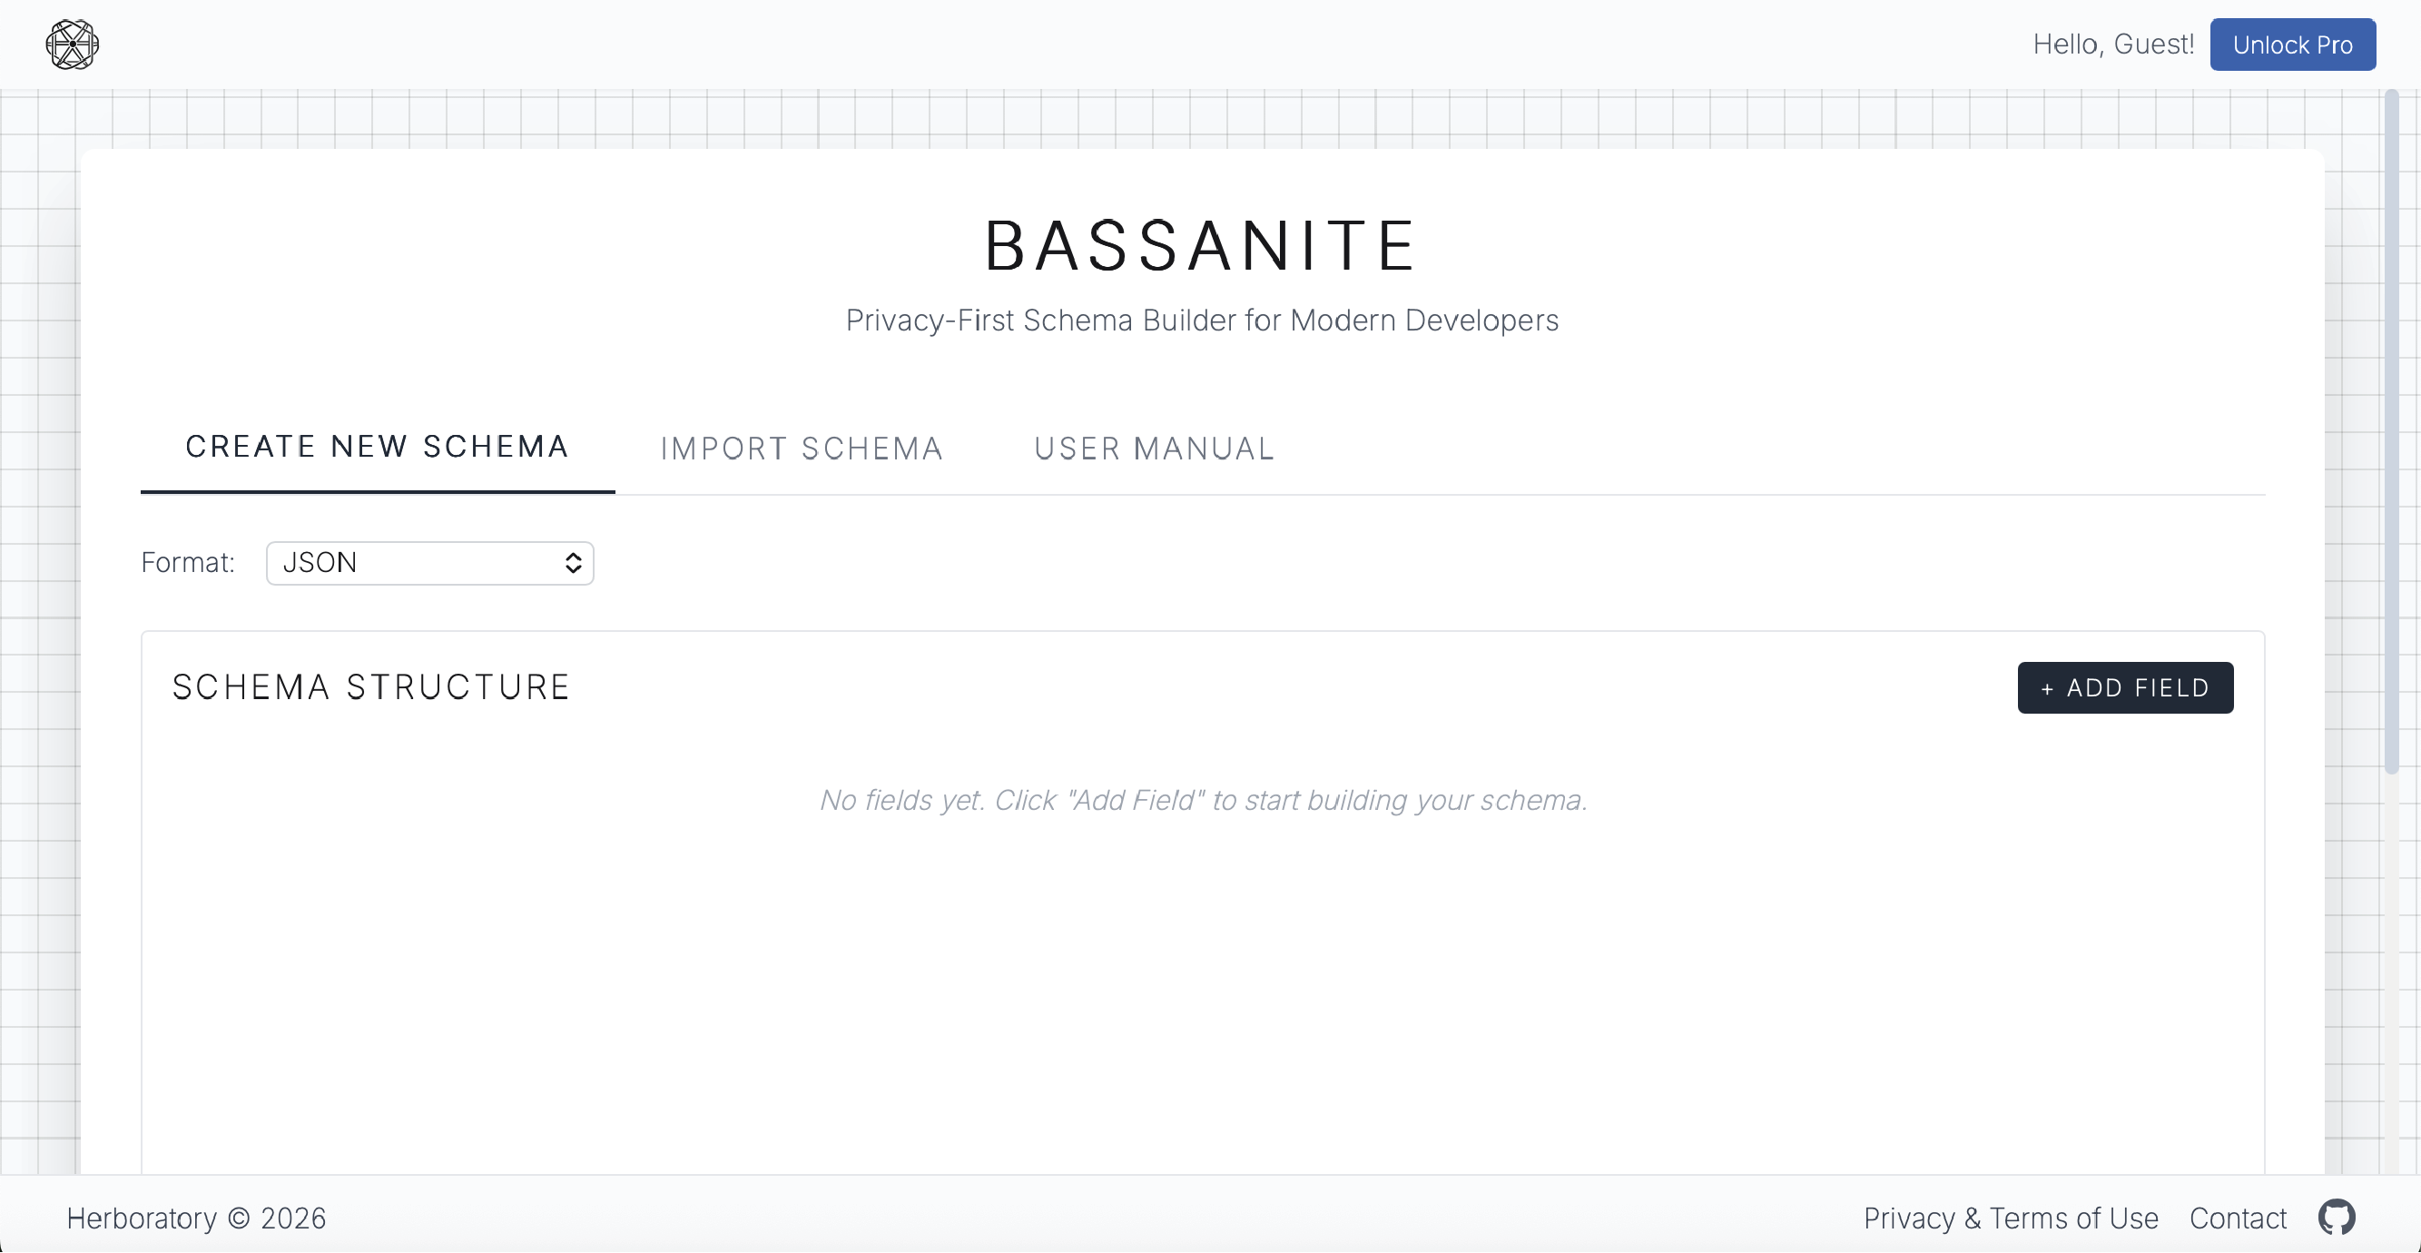This screenshot has width=2421, height=1253.
Task: Click the Unlock Pro button
Action: 2293,44
